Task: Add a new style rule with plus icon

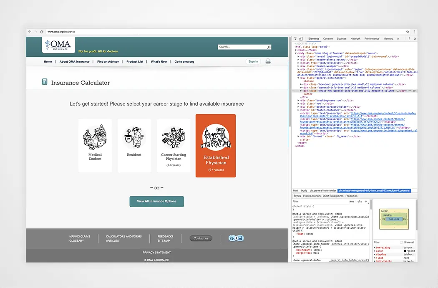Action: point(366,201)
